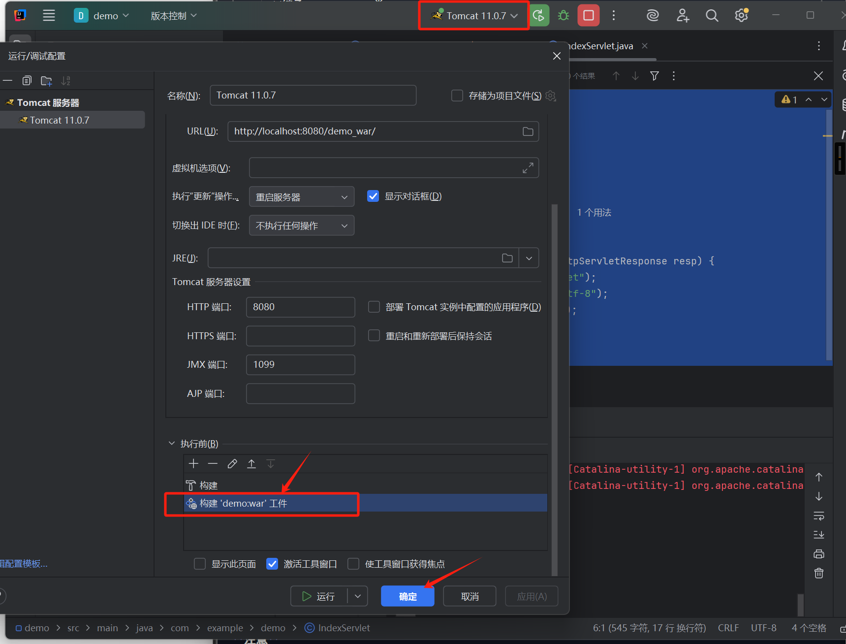The image size is (846, 644).
Task: Edit the selected before-launch task
Action: click(x=232, y=464)
